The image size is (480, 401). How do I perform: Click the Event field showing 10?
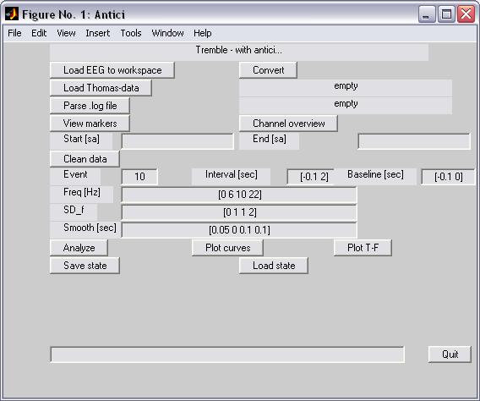click(139, 177)
